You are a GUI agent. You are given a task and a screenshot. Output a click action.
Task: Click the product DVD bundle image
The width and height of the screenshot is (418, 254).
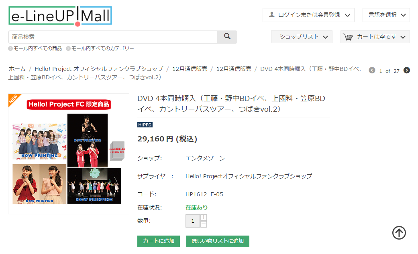[69, 154]
